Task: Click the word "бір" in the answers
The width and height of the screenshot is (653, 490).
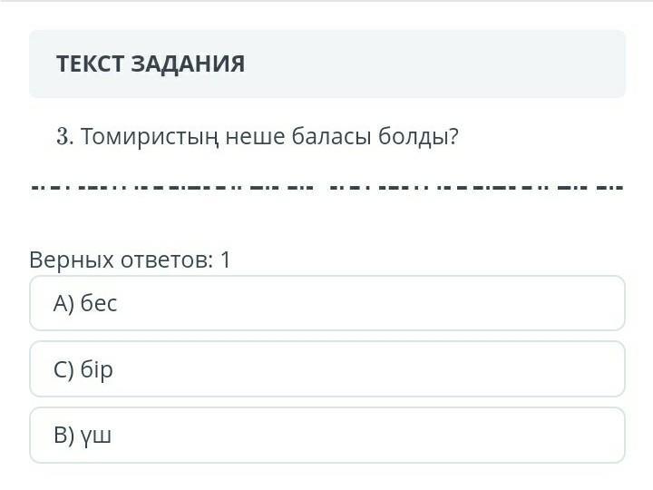Action: [97, 369]
